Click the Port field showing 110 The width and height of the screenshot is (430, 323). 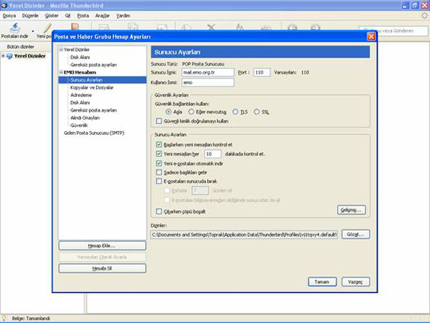262,72
